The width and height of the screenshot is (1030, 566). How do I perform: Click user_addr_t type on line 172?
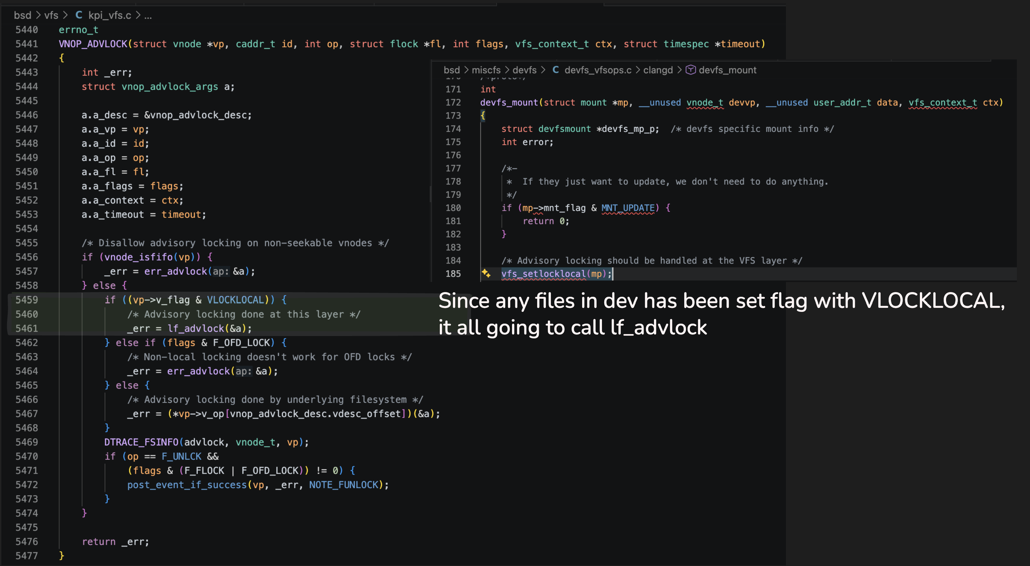[x=842, y=102]
